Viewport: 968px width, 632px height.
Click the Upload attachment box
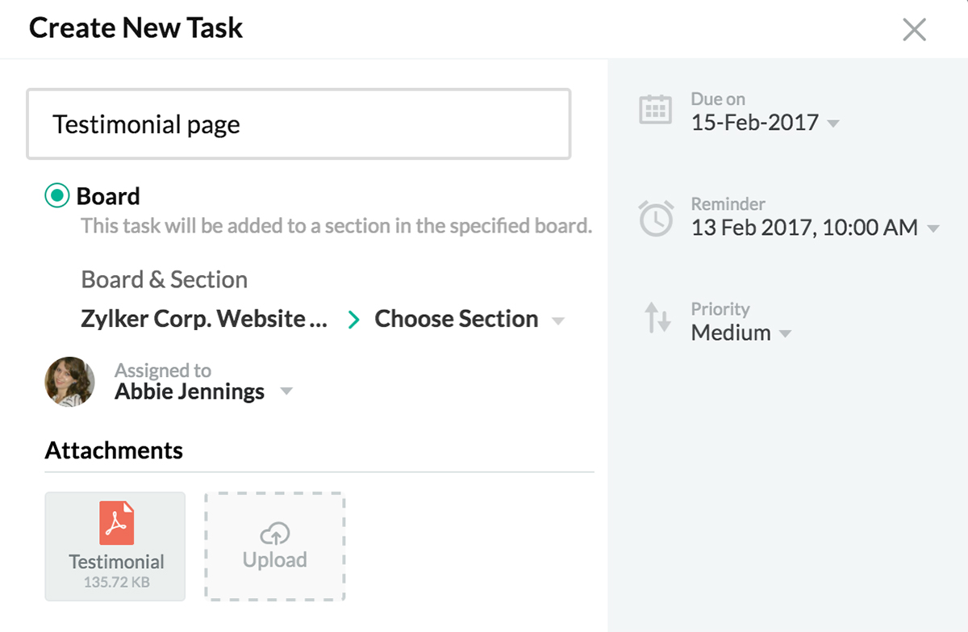click(x=275, y=546)
